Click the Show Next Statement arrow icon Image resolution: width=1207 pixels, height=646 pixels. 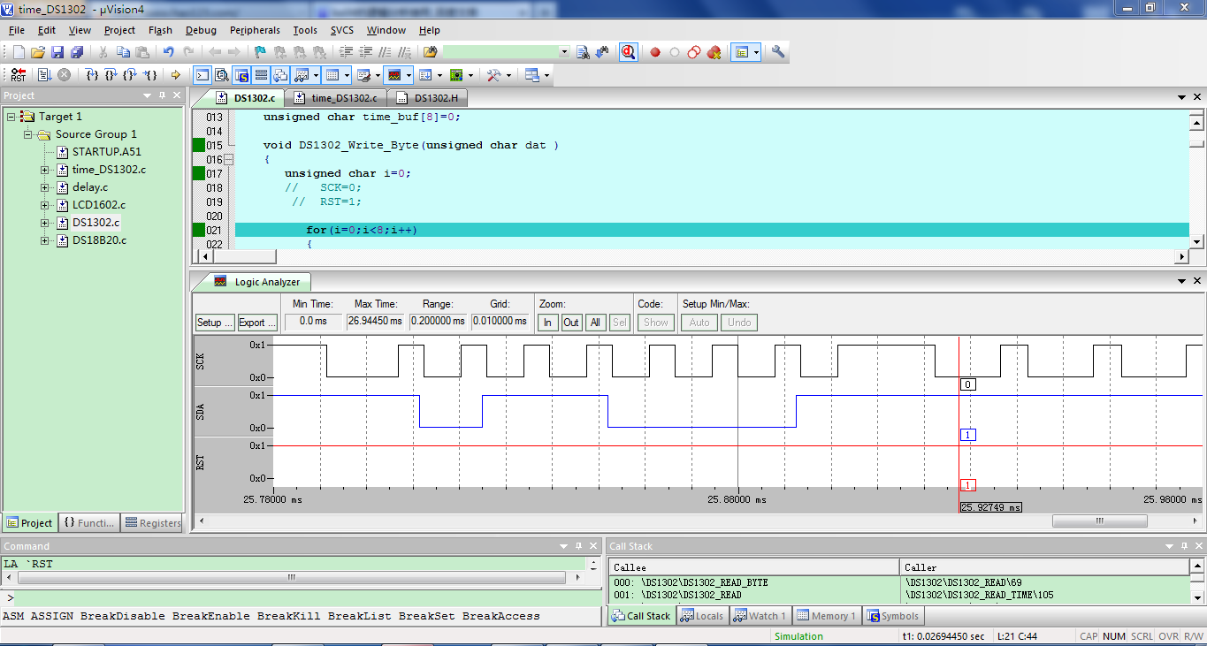pyautogui.click(x=175, y=75)
